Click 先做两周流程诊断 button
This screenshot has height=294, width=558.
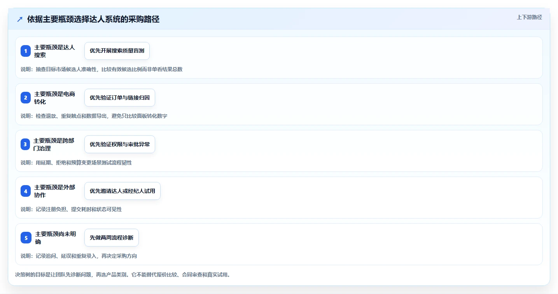click(112, 238)
